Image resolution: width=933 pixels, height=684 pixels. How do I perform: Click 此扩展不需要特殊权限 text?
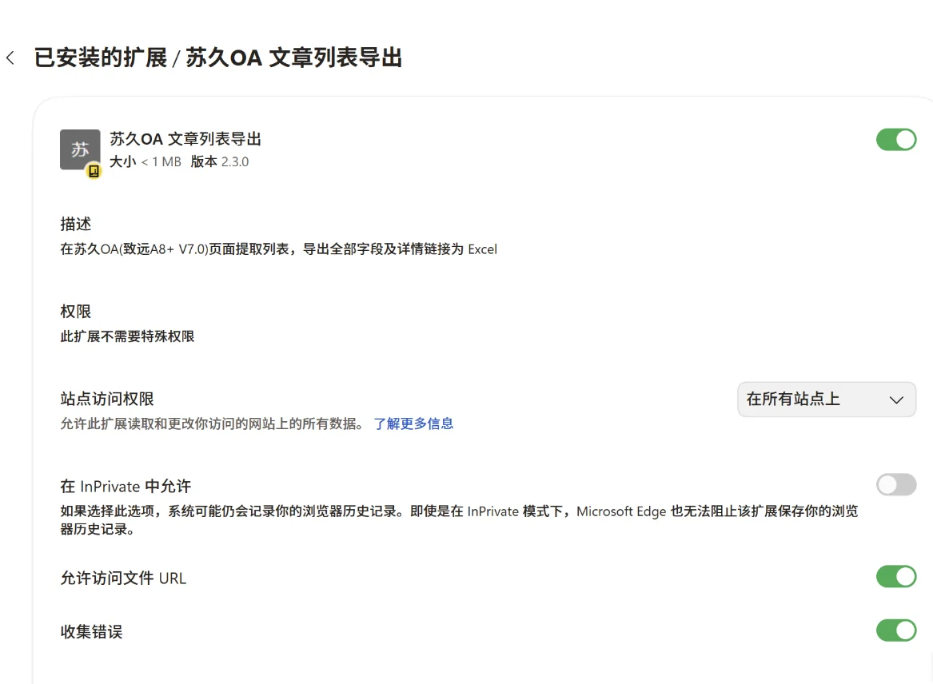tap(127, 336)
